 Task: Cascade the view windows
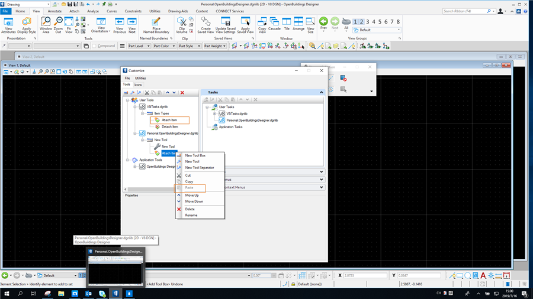[x=274, y=24]
